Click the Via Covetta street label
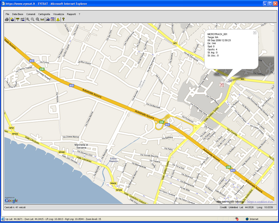 [x=232, y=132]
